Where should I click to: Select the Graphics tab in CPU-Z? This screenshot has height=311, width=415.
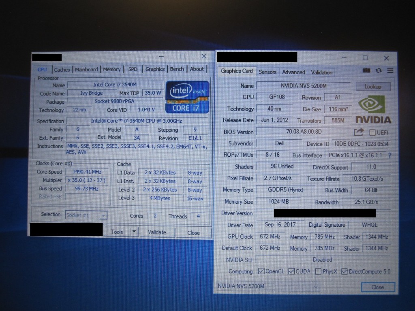(x=155, y=69)
